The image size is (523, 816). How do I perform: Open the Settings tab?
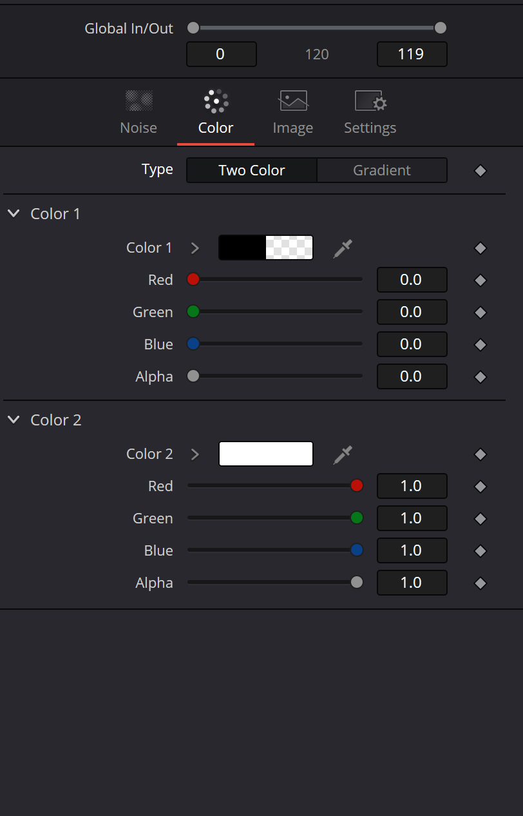(x=370, y=113)
